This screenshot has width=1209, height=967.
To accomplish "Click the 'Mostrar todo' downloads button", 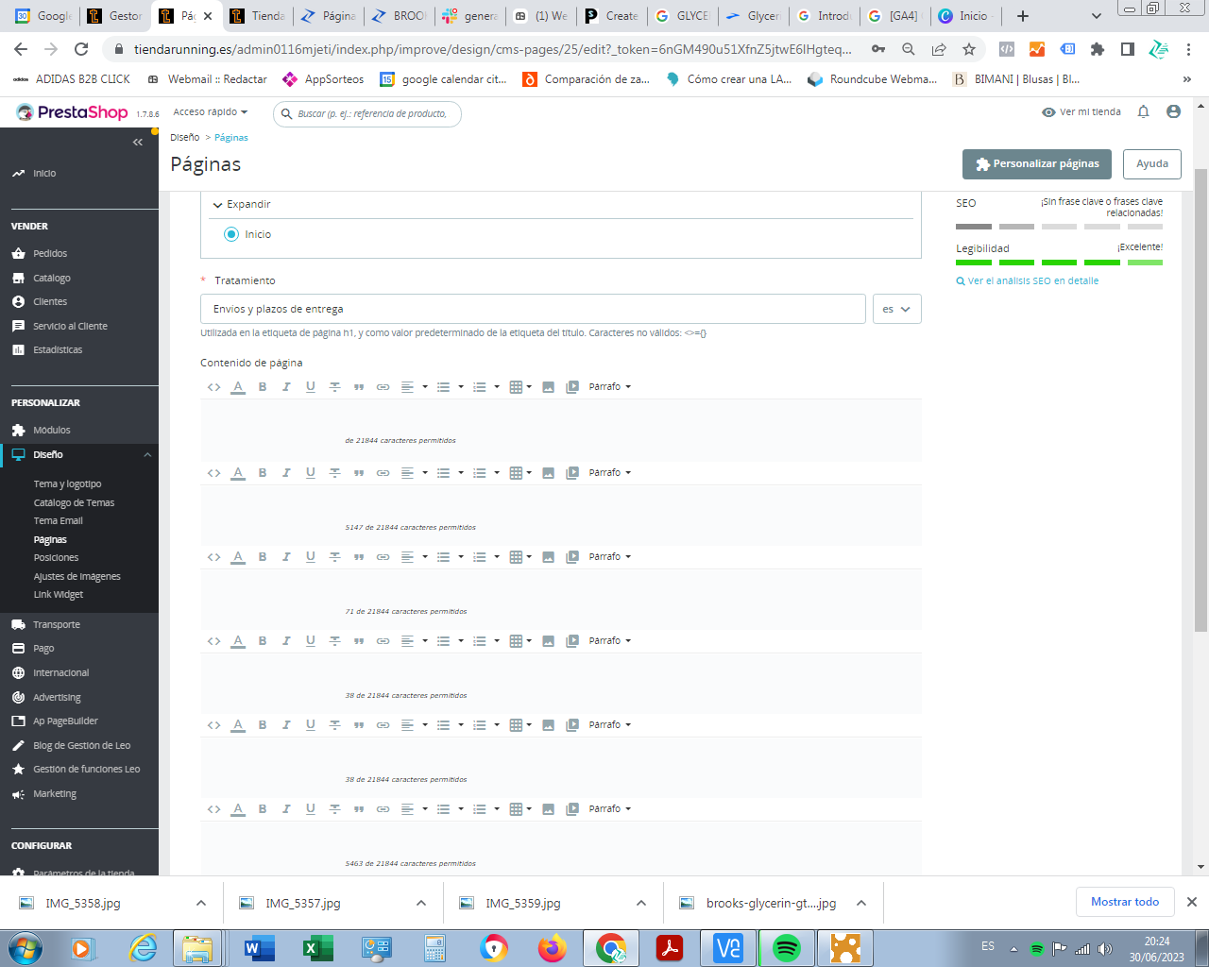I will [1125, 902].
